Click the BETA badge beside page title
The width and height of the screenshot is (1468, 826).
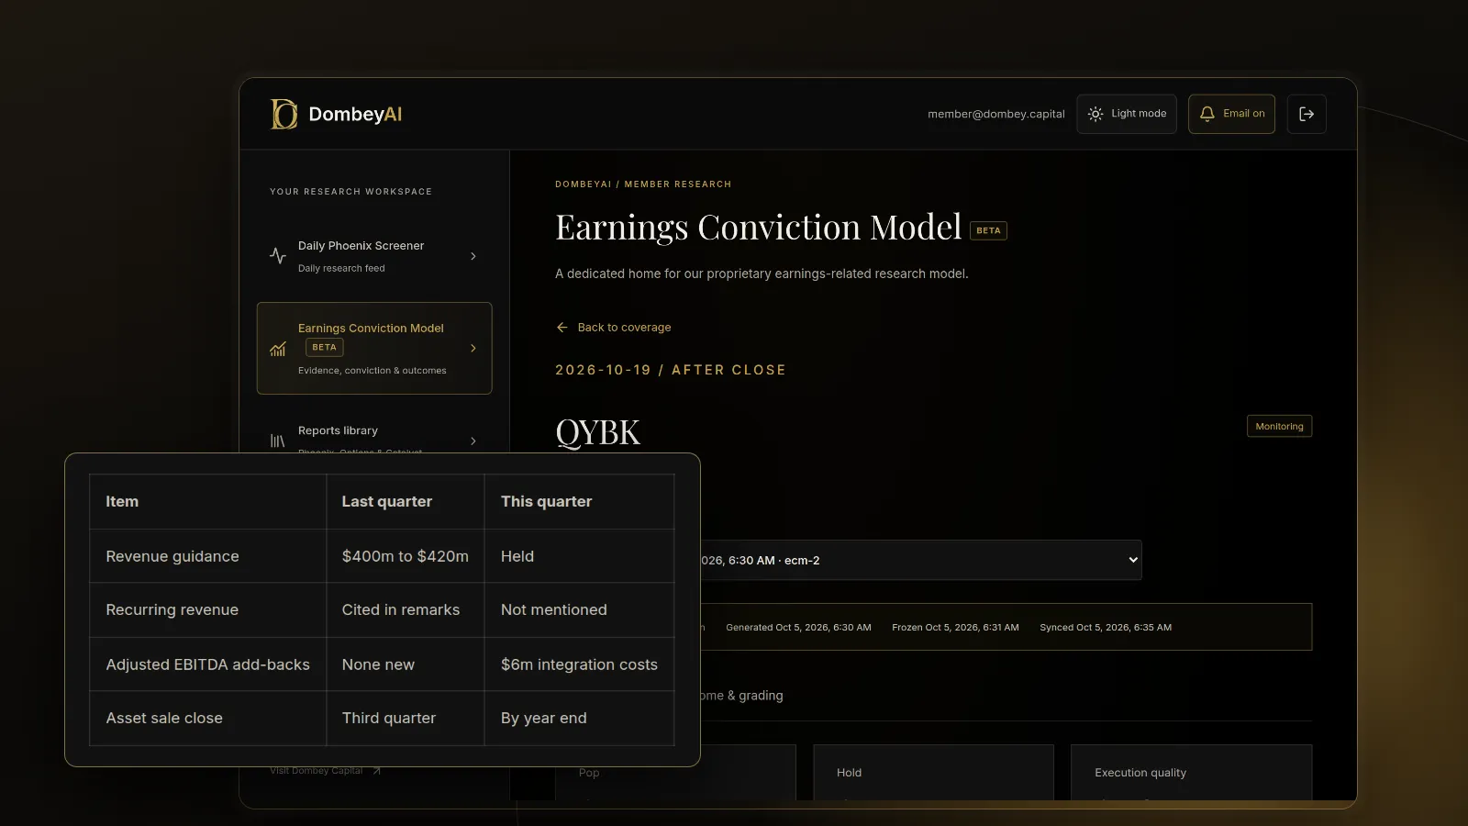988,230
